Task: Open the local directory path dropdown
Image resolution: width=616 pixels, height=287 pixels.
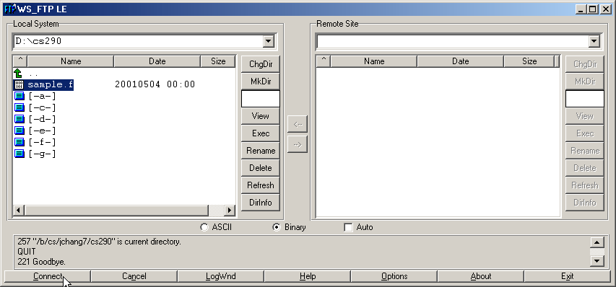Action: point(269,41)
